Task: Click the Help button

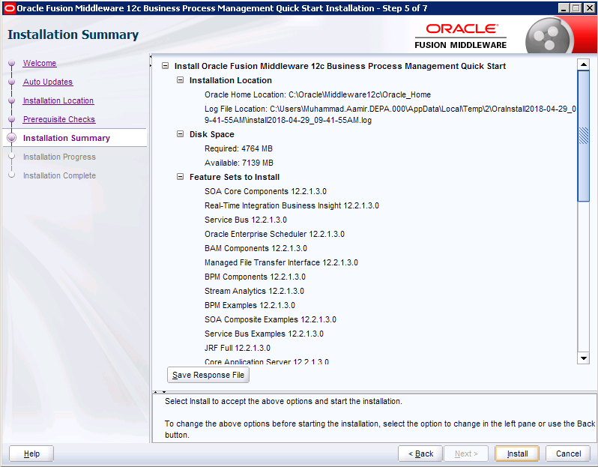Action: click(31, 454)
